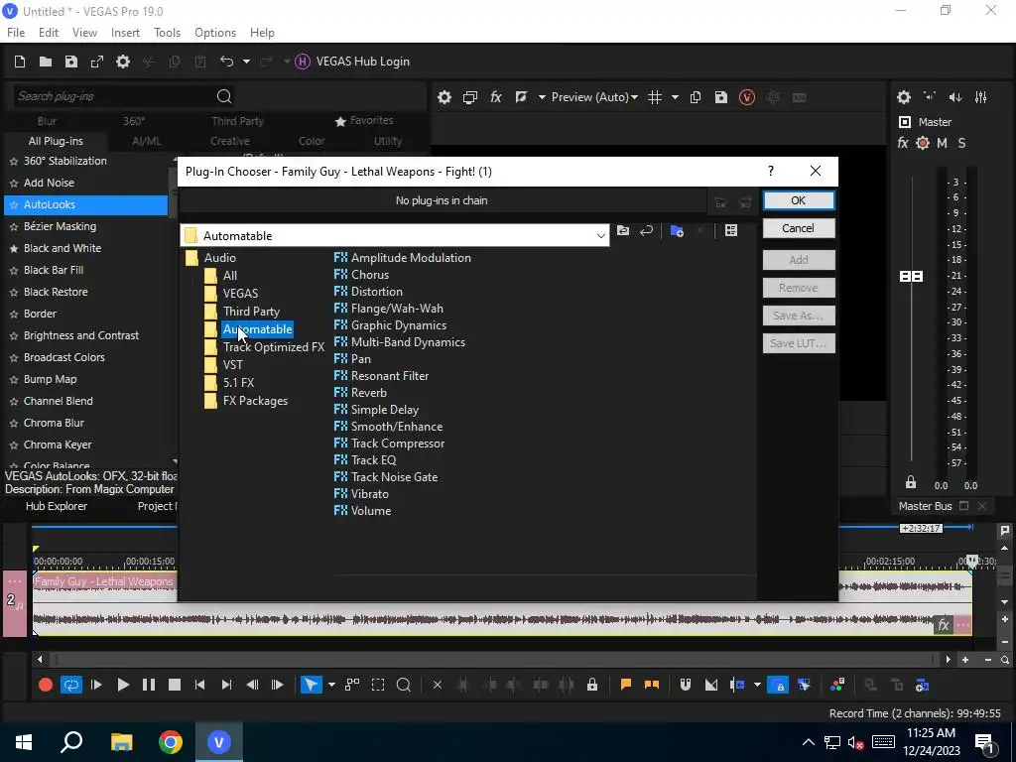Click the refresh arrow icon in chooser
Viewport: 1016px width, 762px height.
coord(646,230)
